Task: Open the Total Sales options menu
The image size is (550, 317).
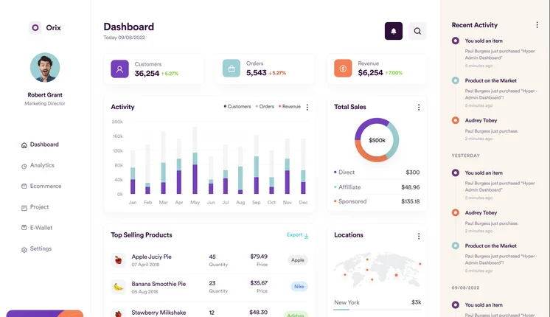Action: tap(419, 108)
